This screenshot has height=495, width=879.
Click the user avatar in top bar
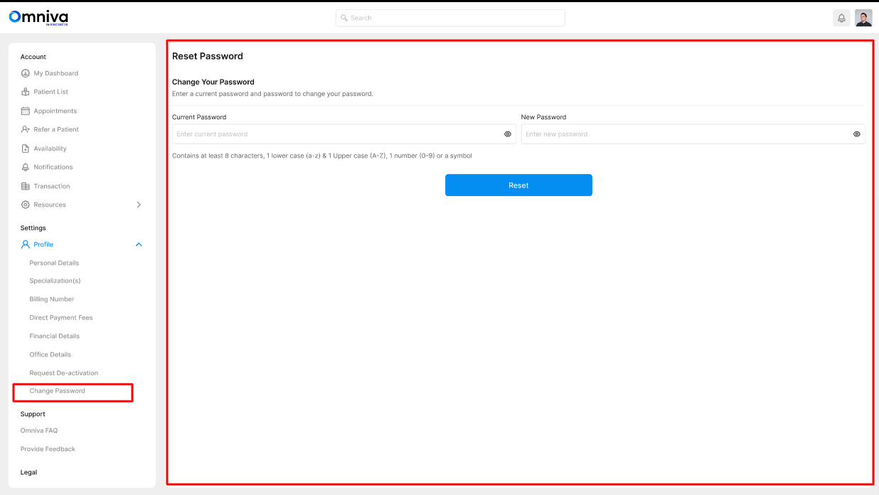(863, 18)
